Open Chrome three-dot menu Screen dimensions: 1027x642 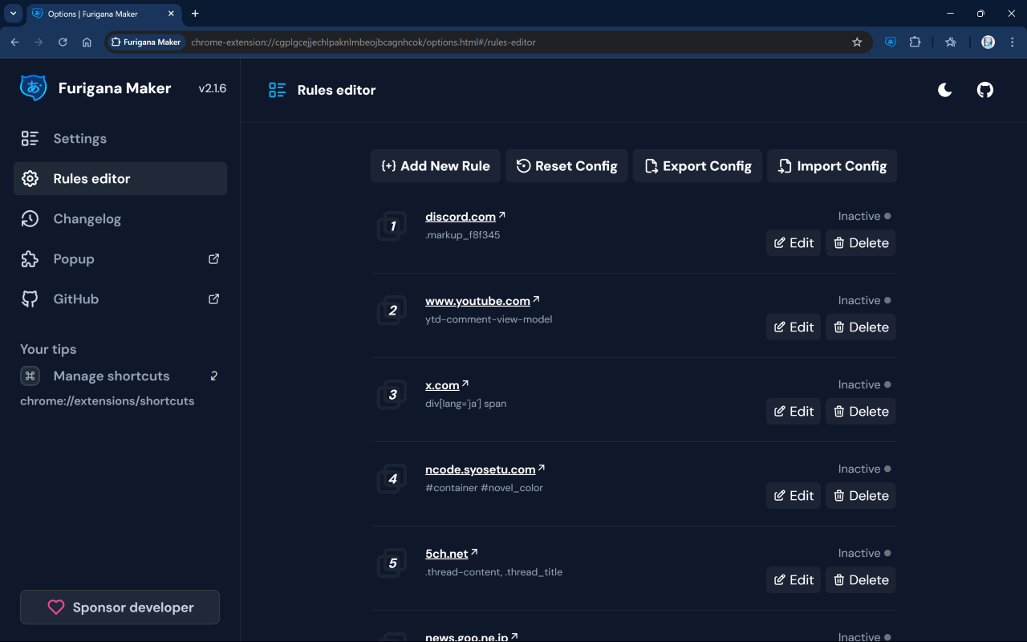coord(1013,42)
